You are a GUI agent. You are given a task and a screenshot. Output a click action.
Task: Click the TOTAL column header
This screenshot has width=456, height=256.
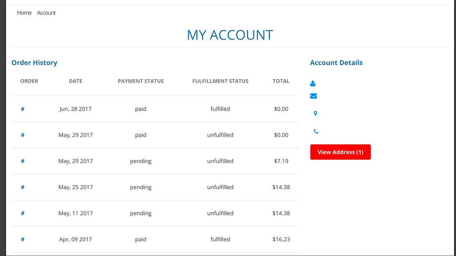point(281,81)
